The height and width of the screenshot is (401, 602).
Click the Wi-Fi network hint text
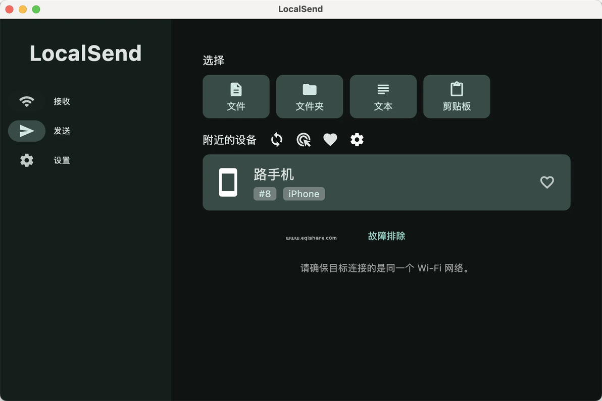click(x=385, y=268)
